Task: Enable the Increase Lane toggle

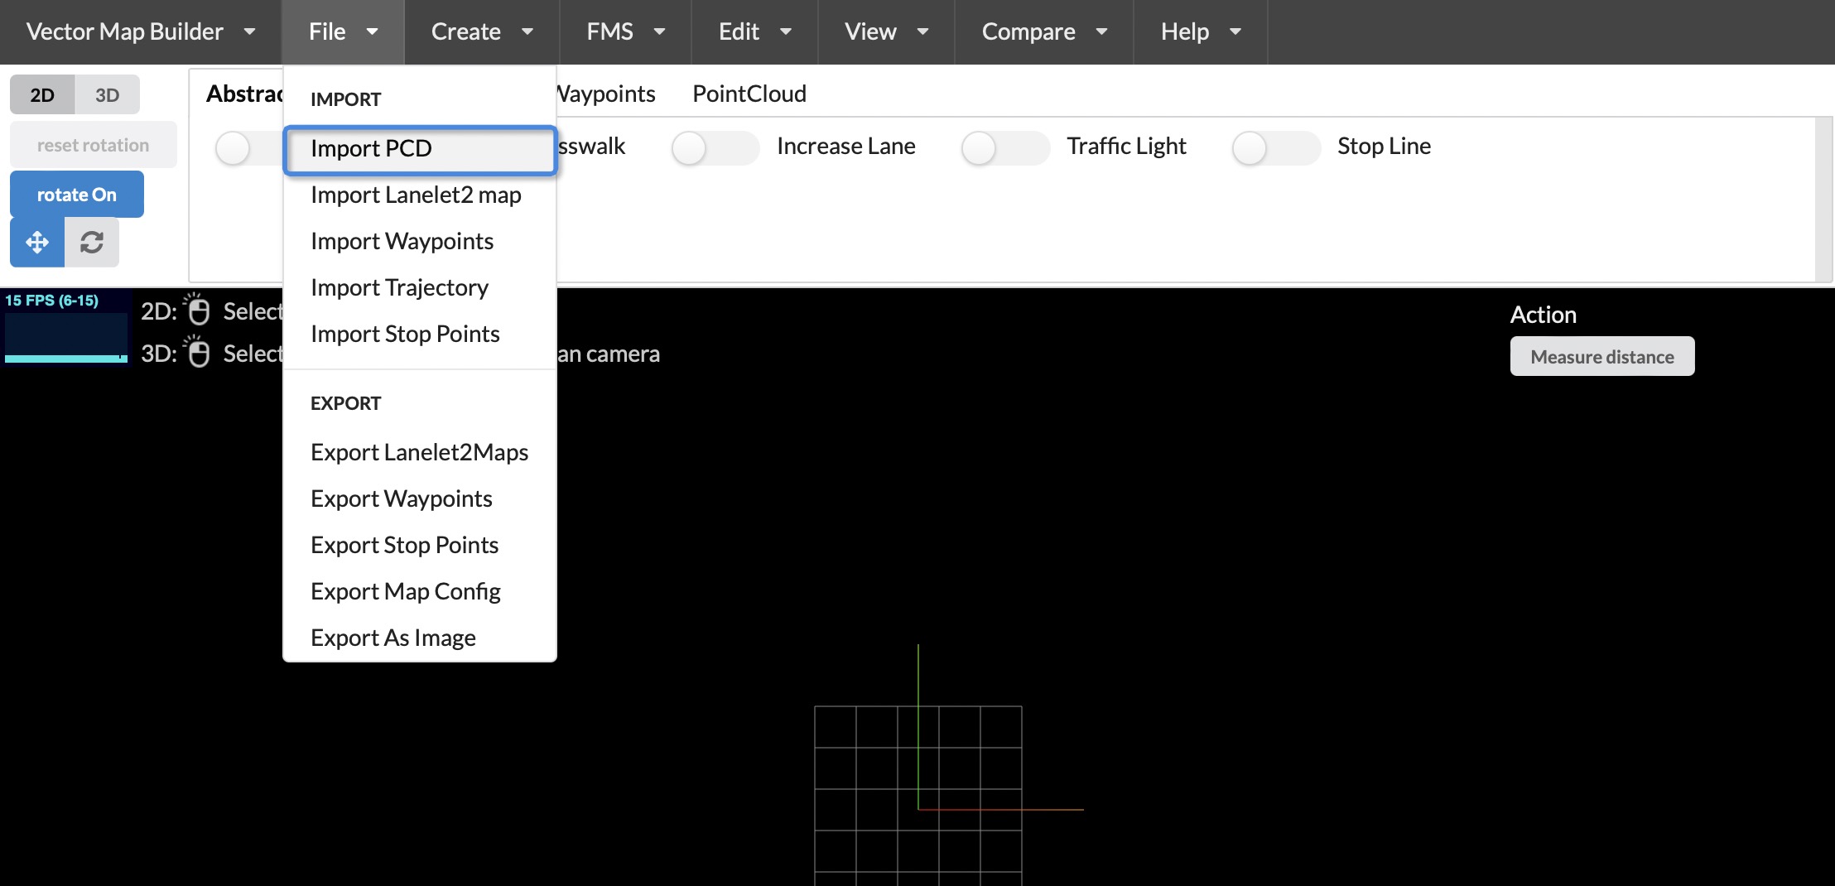Action: coord(715,147)
